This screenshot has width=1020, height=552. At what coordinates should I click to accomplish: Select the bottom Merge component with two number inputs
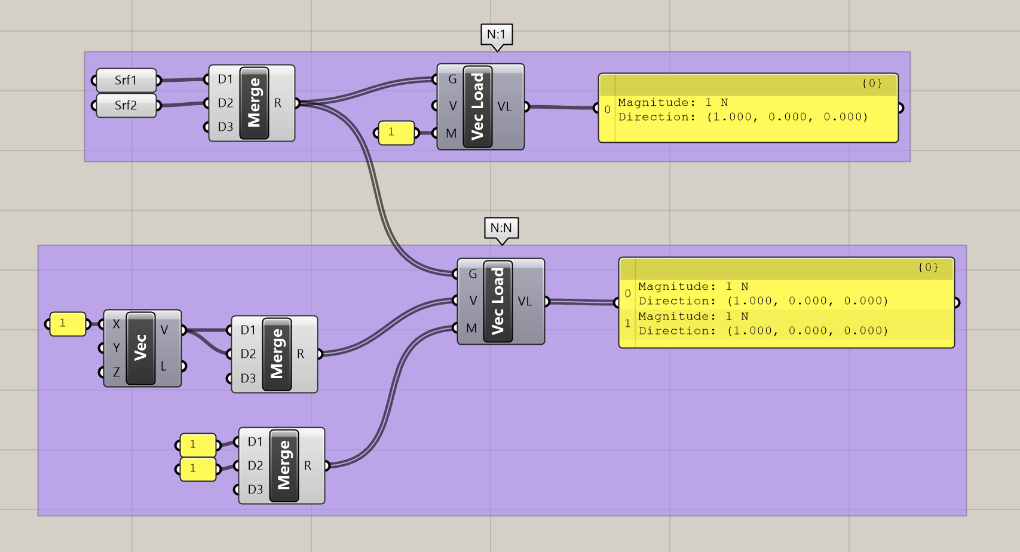pos(284,465)
